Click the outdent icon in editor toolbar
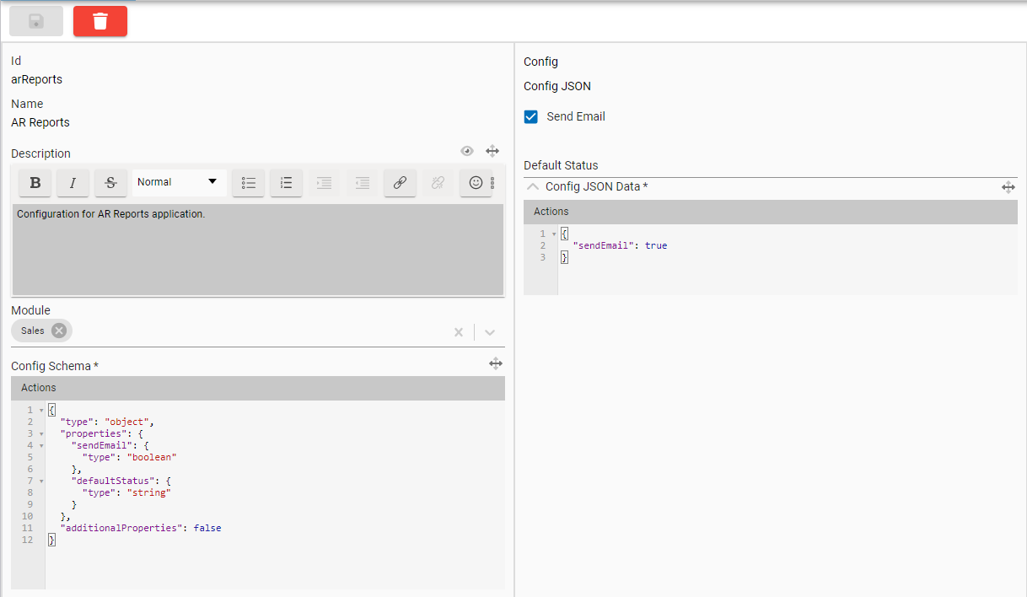This screenshot has height=597, width=1027. (x=363, y=182)
